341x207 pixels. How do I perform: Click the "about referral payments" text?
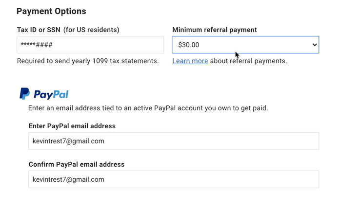click(248, 61)
